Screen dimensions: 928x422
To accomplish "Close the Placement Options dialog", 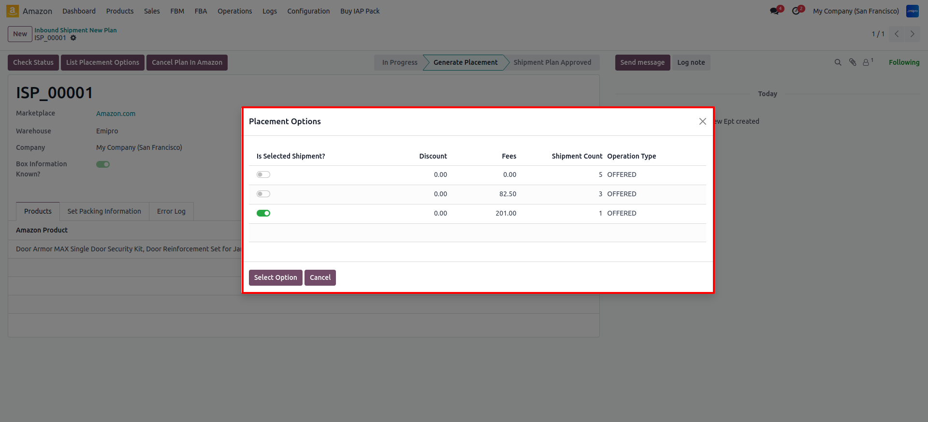I will [x=702, y=121].
